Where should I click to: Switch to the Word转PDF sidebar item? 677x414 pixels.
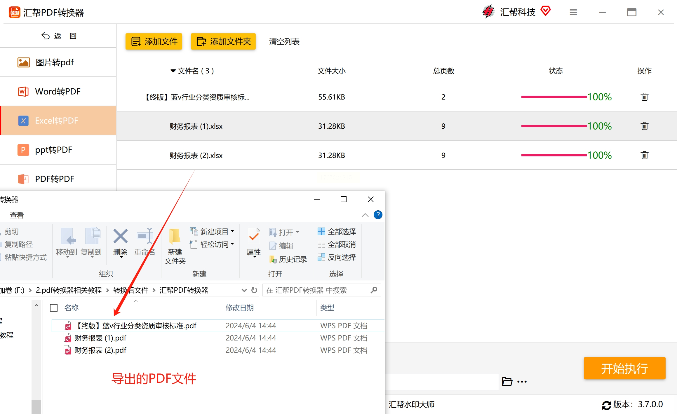pyautogui.click(x=58, y=92)
